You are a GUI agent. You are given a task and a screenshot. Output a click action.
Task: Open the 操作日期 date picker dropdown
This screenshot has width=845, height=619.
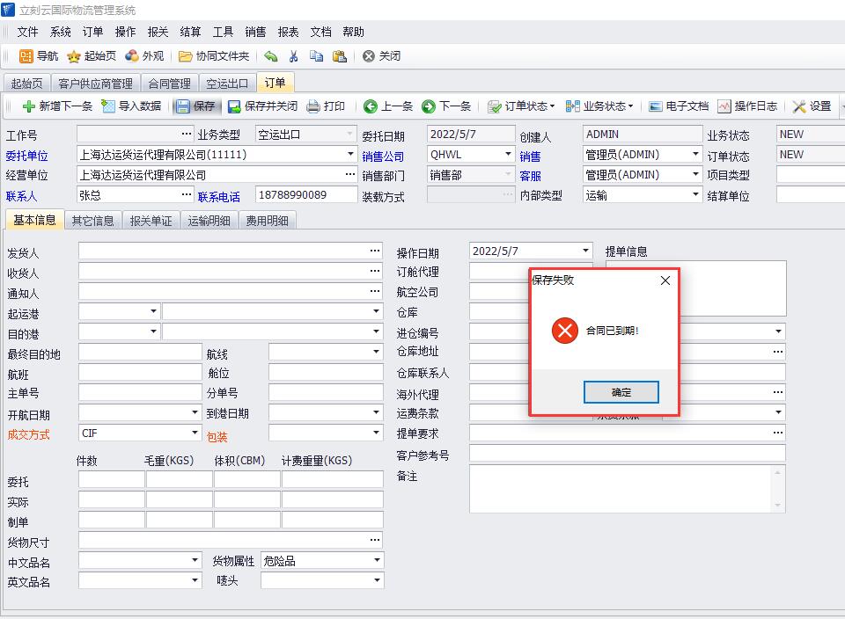pos(585,251)
